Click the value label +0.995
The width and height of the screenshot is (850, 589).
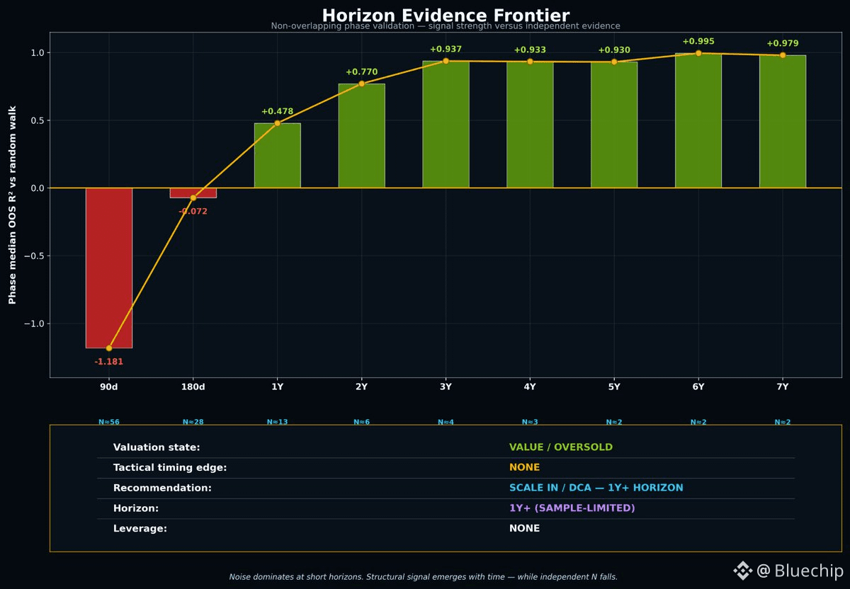tap(698, 42)
